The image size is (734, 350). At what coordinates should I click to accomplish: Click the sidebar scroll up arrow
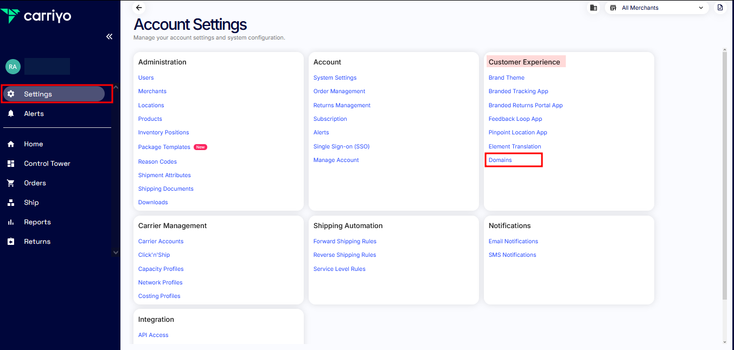(116, 87)
